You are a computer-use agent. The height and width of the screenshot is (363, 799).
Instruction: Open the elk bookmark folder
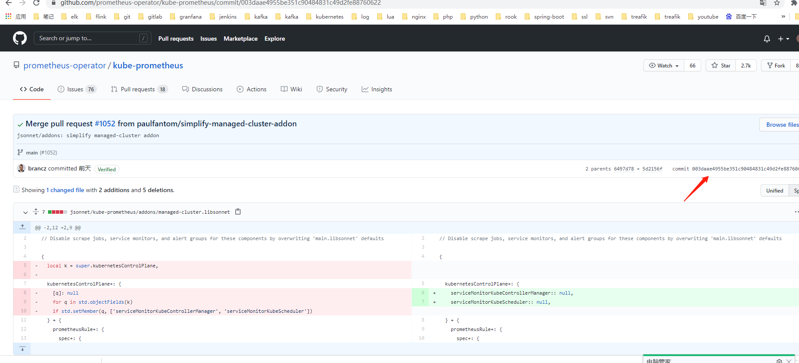pos(70,16)
